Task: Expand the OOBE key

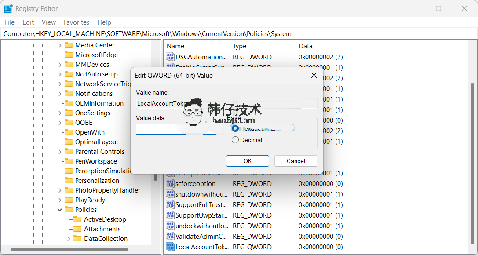Action: (60, 123)
